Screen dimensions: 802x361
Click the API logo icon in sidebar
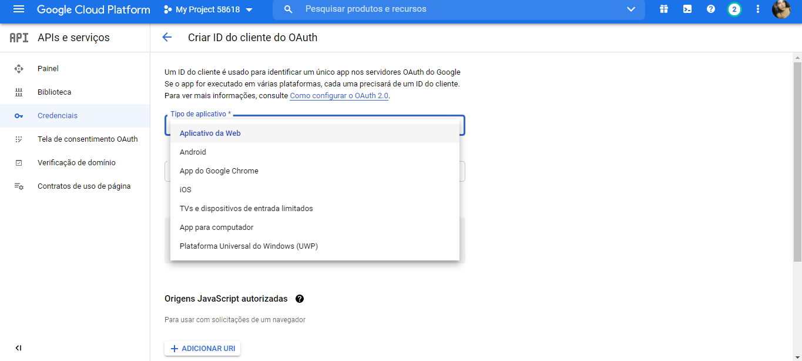[19, 38]
